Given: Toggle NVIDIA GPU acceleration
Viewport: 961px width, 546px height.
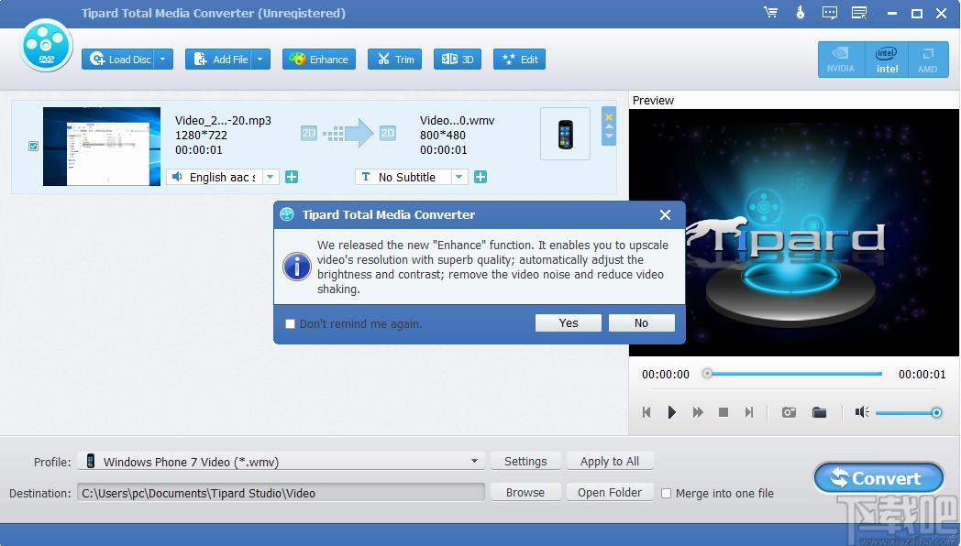Looking at the screenshot, I should pyautogui.click(x=841, y=60).
